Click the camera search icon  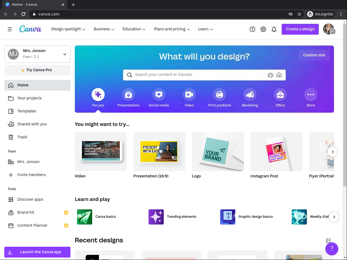pyautogui.click(x=270, y=75)
